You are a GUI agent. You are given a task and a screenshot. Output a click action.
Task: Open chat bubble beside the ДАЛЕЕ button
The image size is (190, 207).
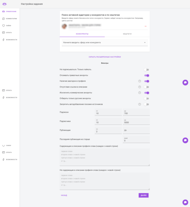point(185,202)
